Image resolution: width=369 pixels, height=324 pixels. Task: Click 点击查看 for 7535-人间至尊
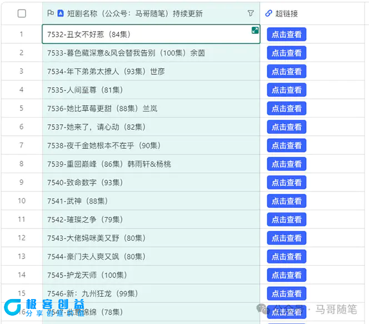[x=286, y=90]
